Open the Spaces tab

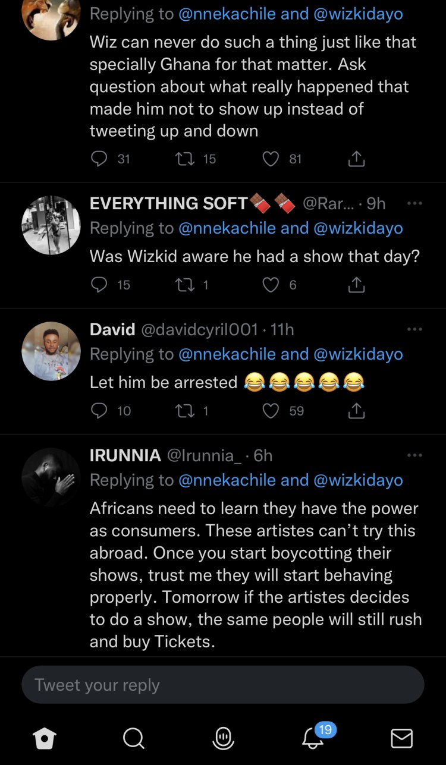pos(223,738)
